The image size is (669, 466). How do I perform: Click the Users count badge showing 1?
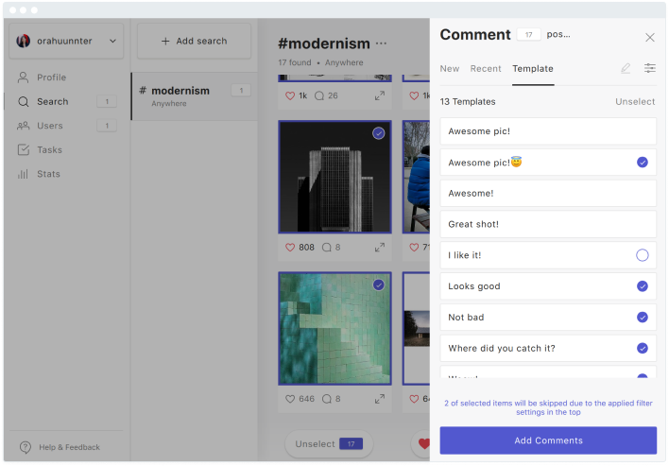coord(107,126)
